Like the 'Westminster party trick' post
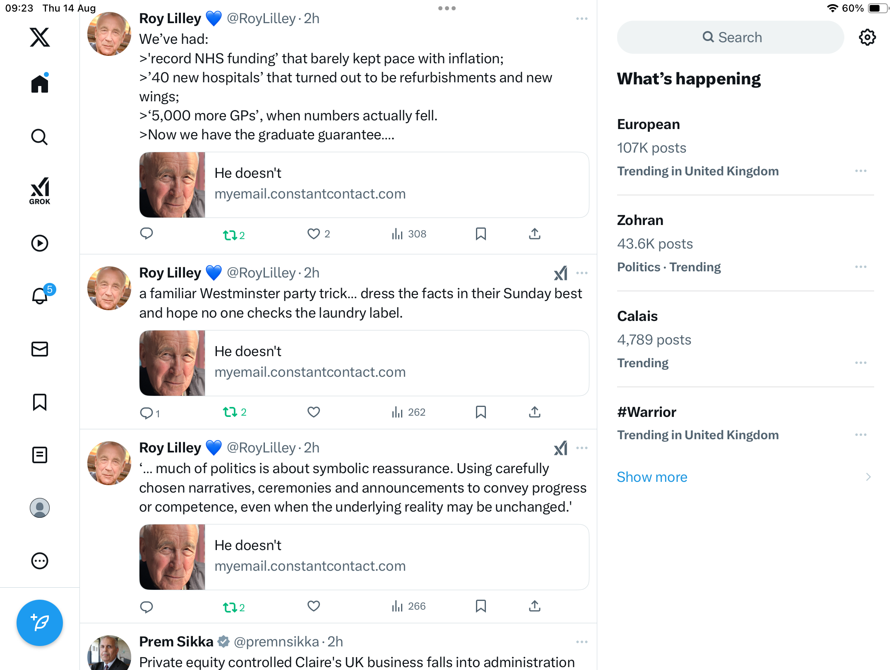 pos(313,412)
